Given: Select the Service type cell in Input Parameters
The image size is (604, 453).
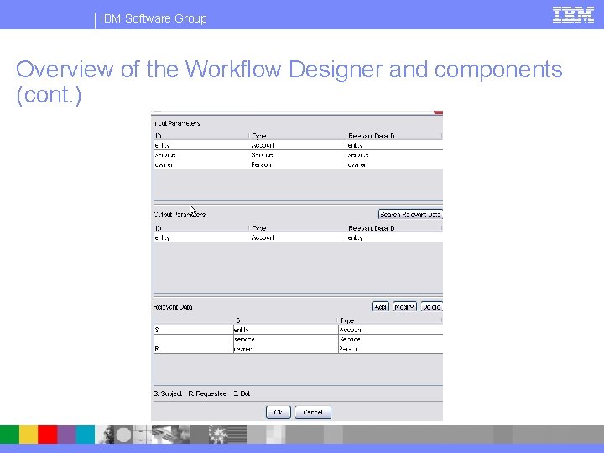Looking at the screenshot, I should click(x=298, y=155).
